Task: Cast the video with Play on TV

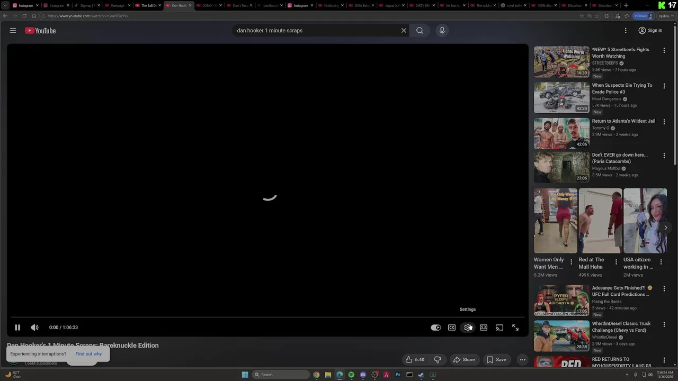Action: tap(499, 328)
